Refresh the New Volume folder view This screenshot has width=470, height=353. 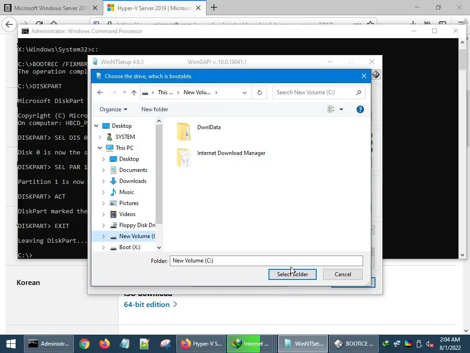point(260,92)
